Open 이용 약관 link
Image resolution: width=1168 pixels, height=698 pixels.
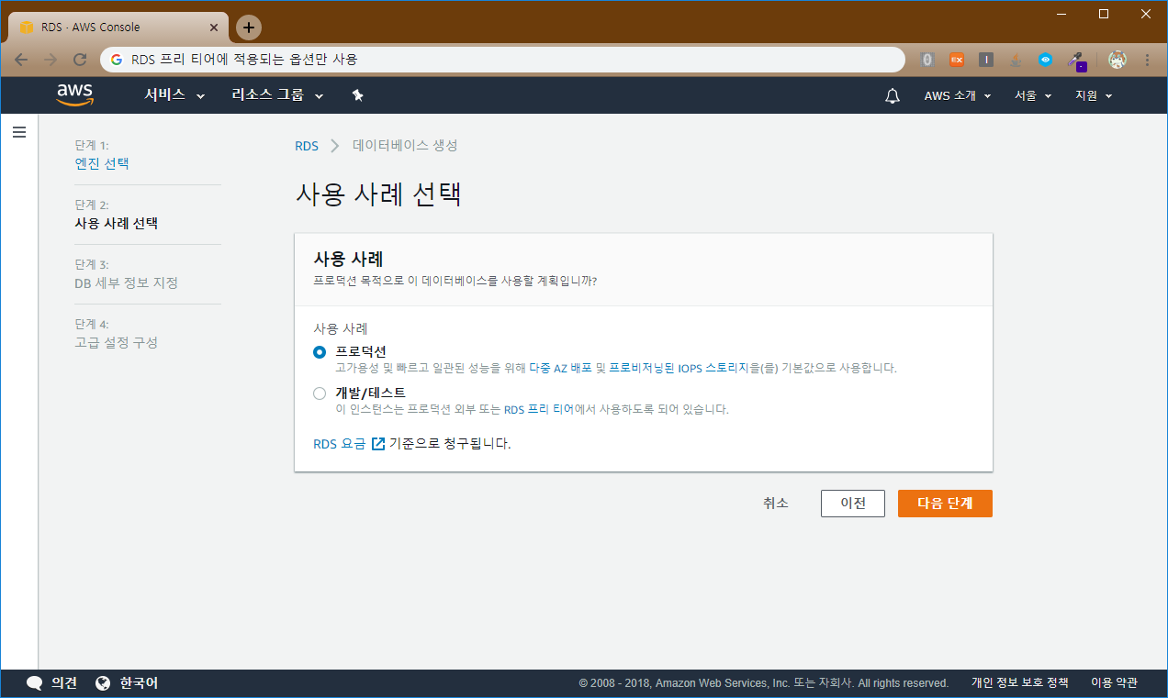1114,683
